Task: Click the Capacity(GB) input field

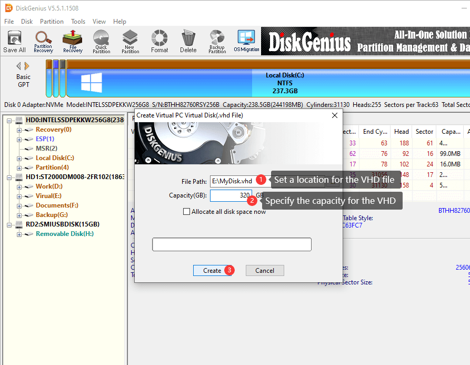Action: pyautogui.click(x=231, y=195)
